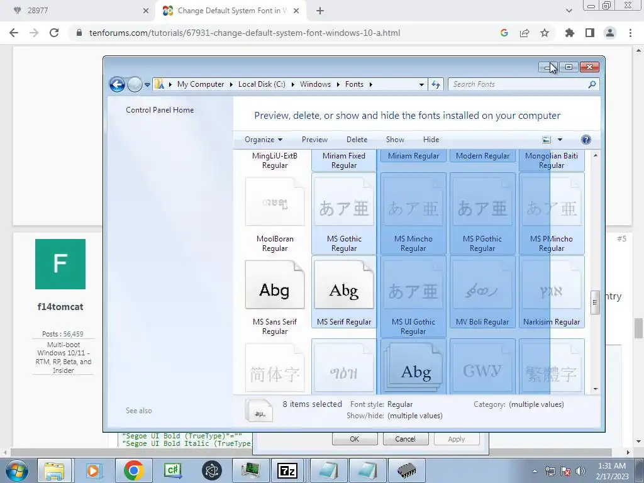Click Delete in the Fonts toolbar
This screenshot has height=483, width=644.
[x=357, y=140]
